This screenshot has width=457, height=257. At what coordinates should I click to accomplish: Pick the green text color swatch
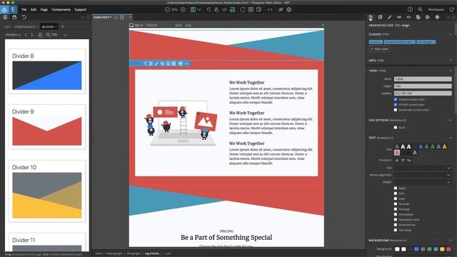pos(433,146)
